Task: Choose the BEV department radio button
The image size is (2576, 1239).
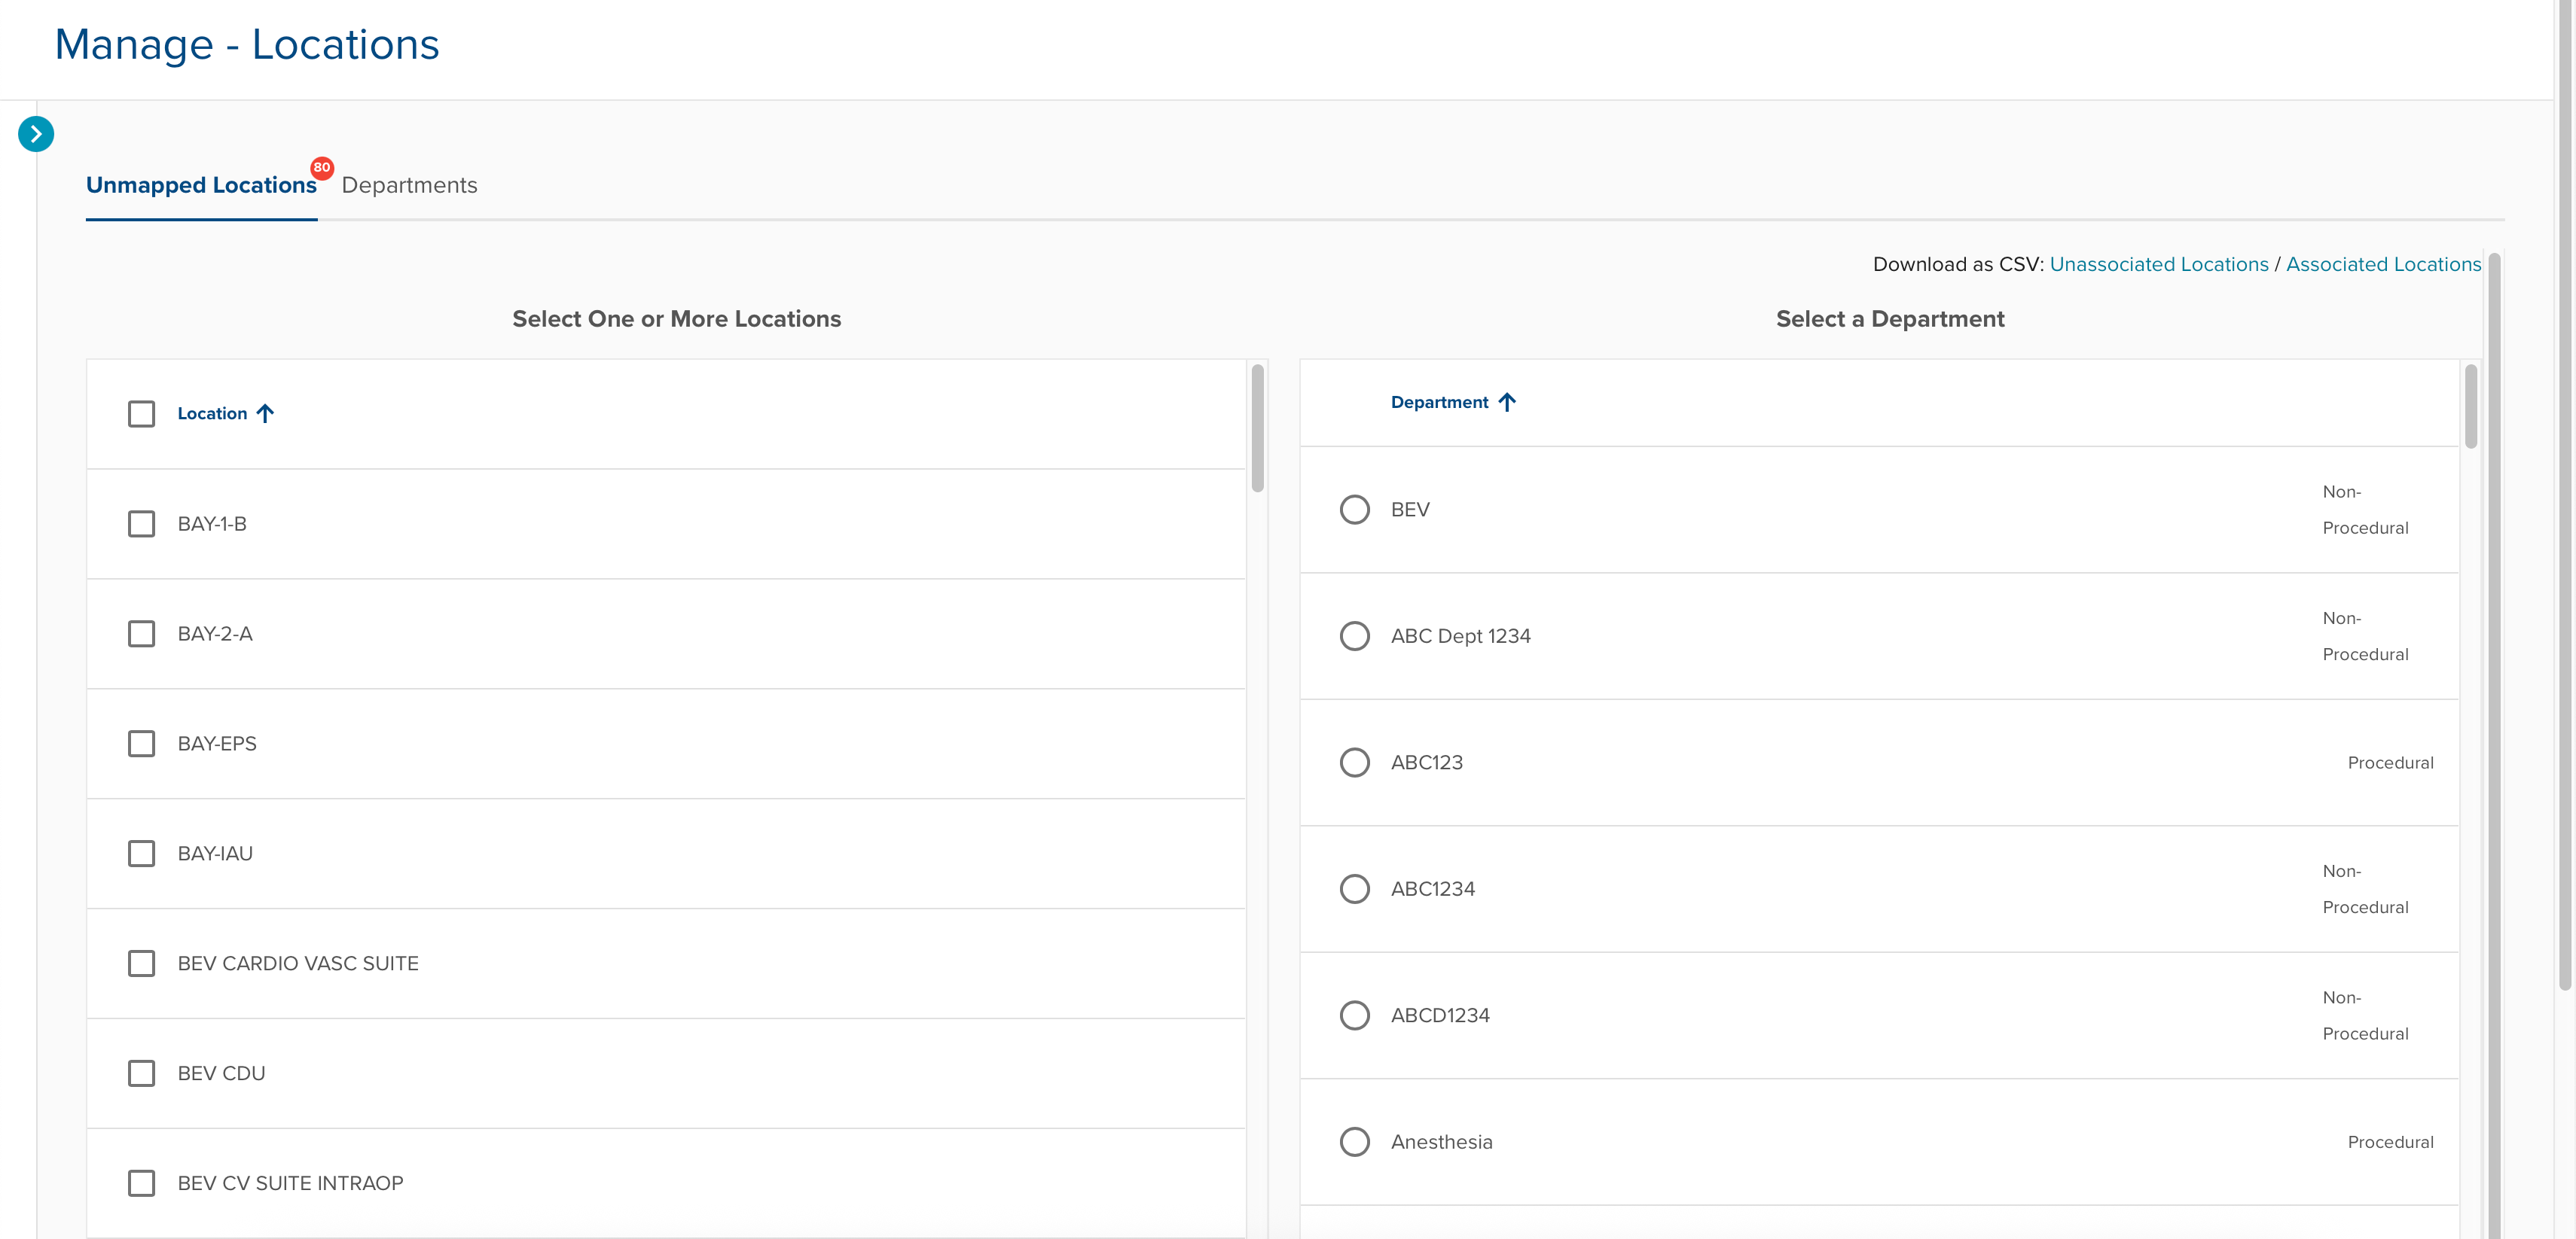Action: point(1354,510)
